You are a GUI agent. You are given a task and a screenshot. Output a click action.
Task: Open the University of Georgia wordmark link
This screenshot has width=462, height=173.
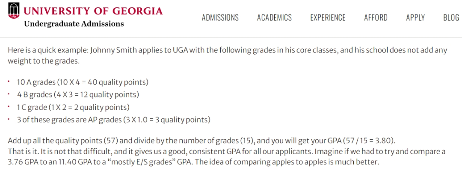coord(93,11)
